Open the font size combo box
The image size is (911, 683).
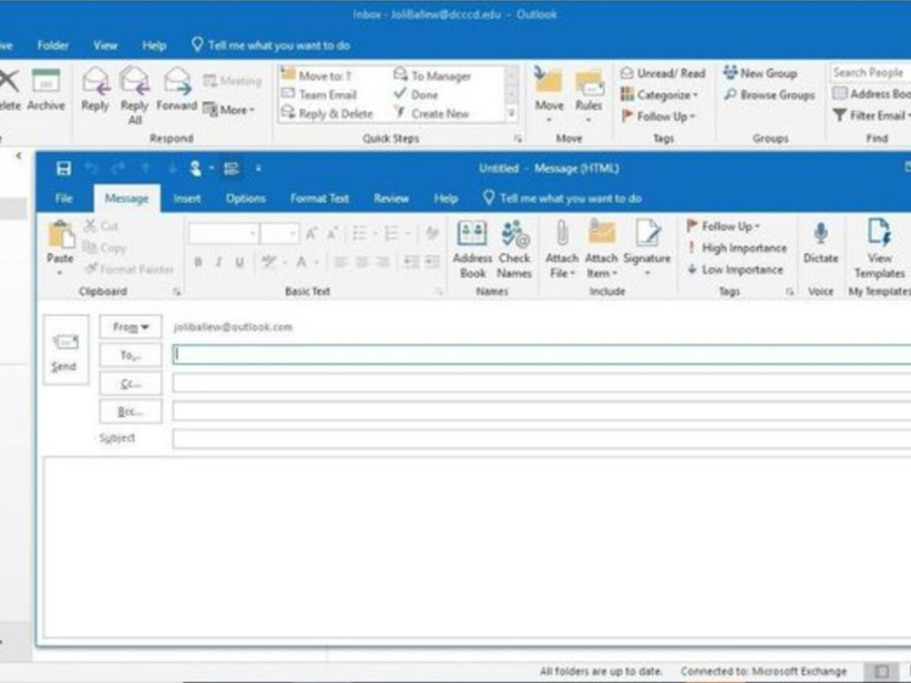280,233
